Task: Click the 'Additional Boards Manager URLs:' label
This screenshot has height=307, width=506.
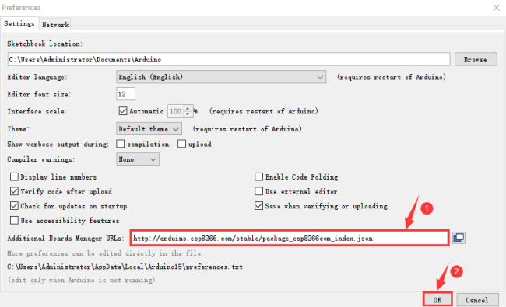Action: click(x=65, y=238)
